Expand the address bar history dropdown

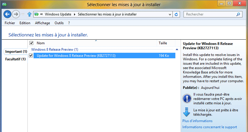tap(170, 15)
